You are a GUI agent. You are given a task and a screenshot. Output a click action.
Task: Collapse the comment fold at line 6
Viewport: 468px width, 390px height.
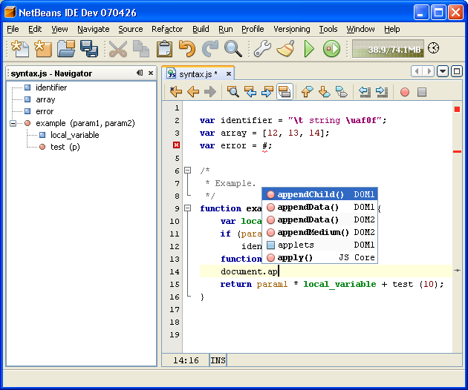coord(187,170)
